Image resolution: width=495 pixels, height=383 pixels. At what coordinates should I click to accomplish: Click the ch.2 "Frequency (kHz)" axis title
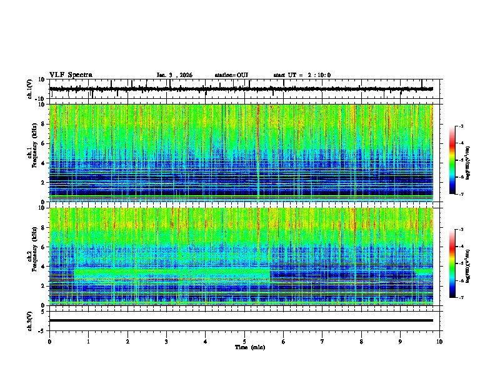35,249
